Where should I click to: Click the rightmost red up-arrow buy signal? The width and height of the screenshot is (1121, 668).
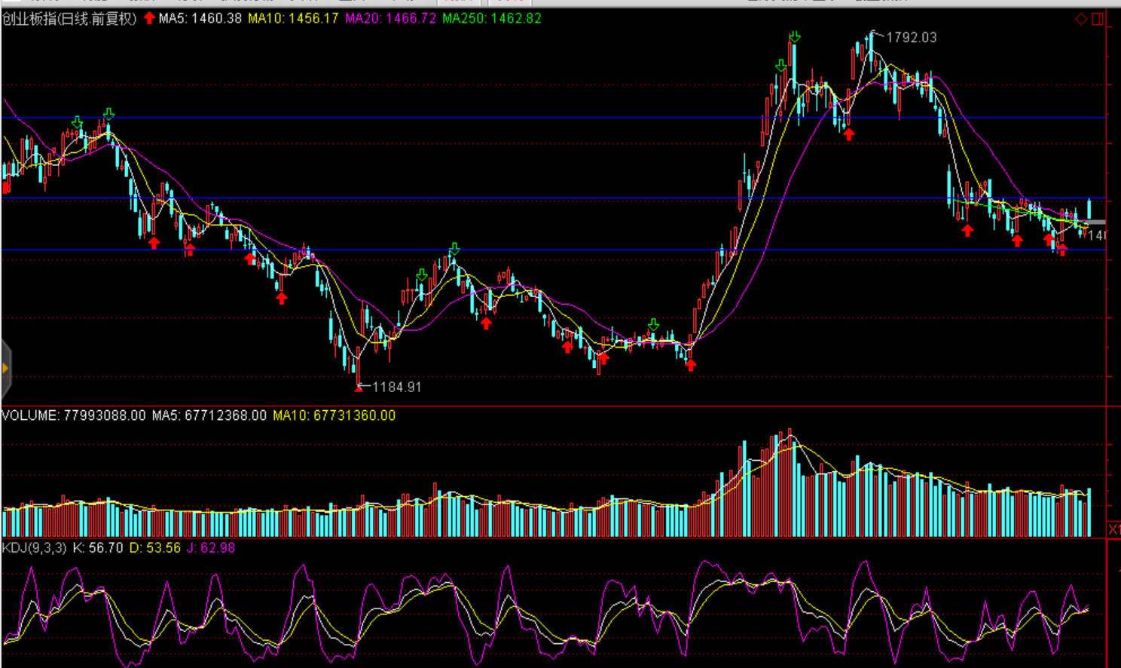[1062, 250]
